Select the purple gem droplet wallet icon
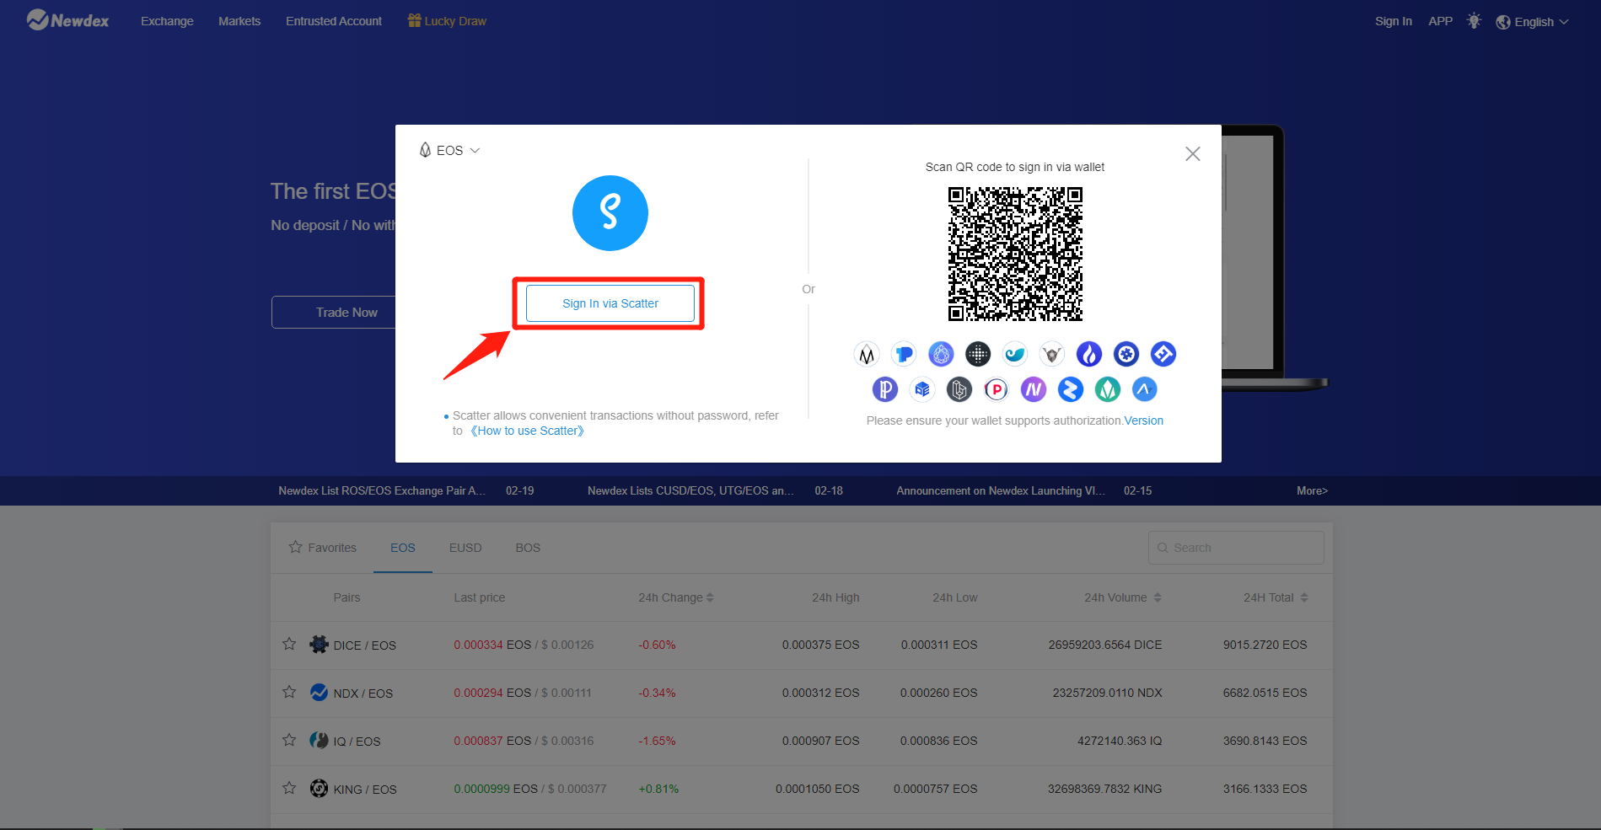Image resolution: width=1601 pixels, height=830 pixels. 941,355
